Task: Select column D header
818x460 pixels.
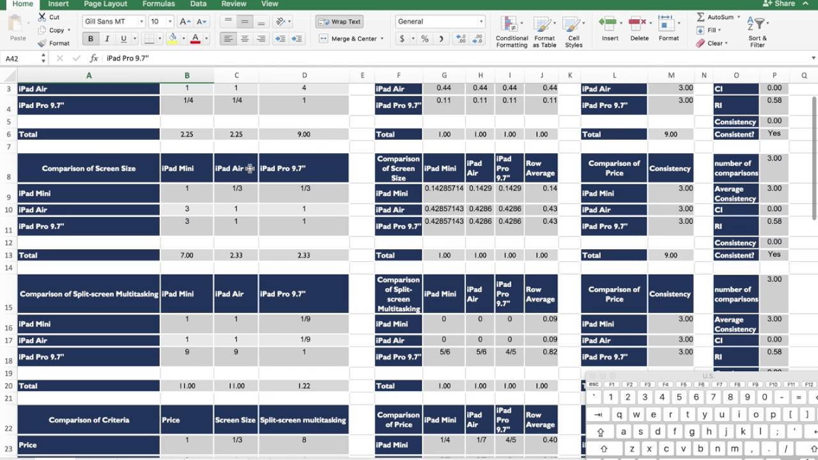Action: tap(304, 75)
